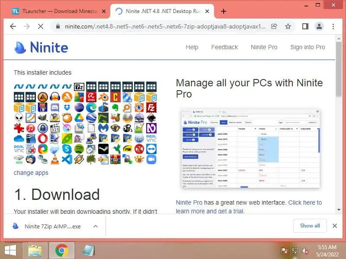Click the KeePass padlock icon
The width and height of the screenshot is (346, 259).
point(43,128)
